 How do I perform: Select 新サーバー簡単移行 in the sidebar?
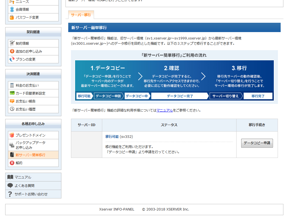tap(30, 155)
